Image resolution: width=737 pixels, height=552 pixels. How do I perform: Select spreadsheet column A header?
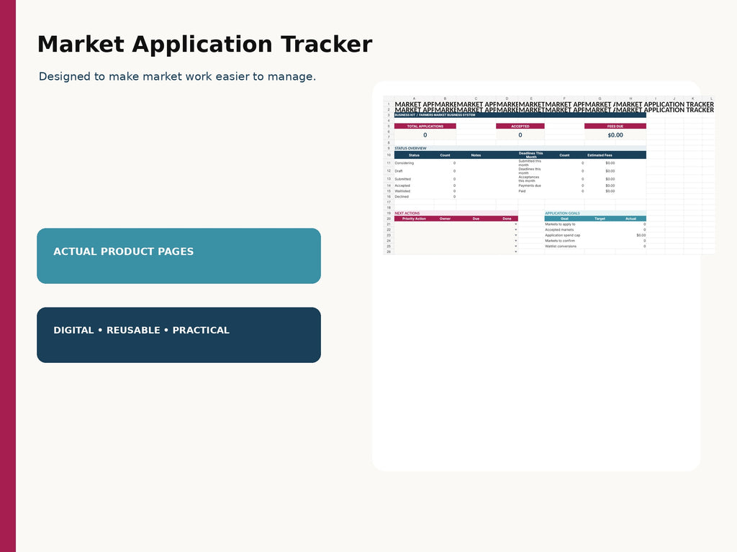tap(414, 98)
